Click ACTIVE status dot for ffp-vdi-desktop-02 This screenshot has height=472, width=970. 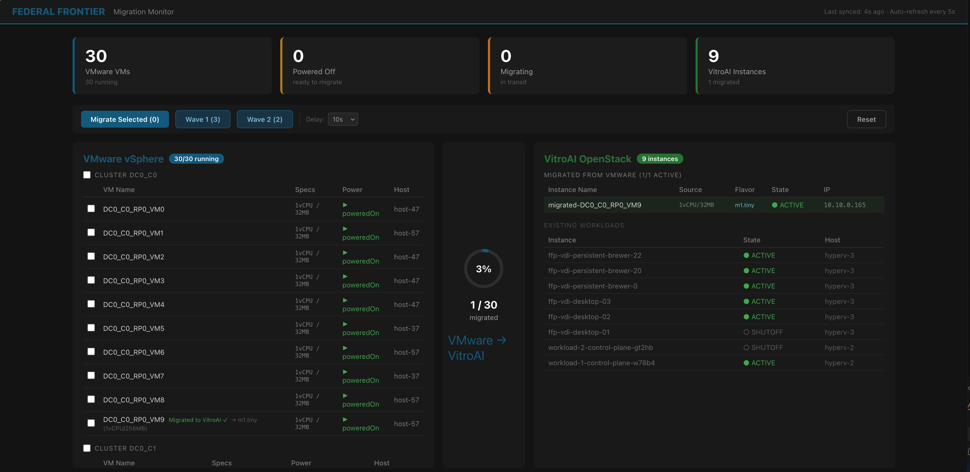coord(746,317)
